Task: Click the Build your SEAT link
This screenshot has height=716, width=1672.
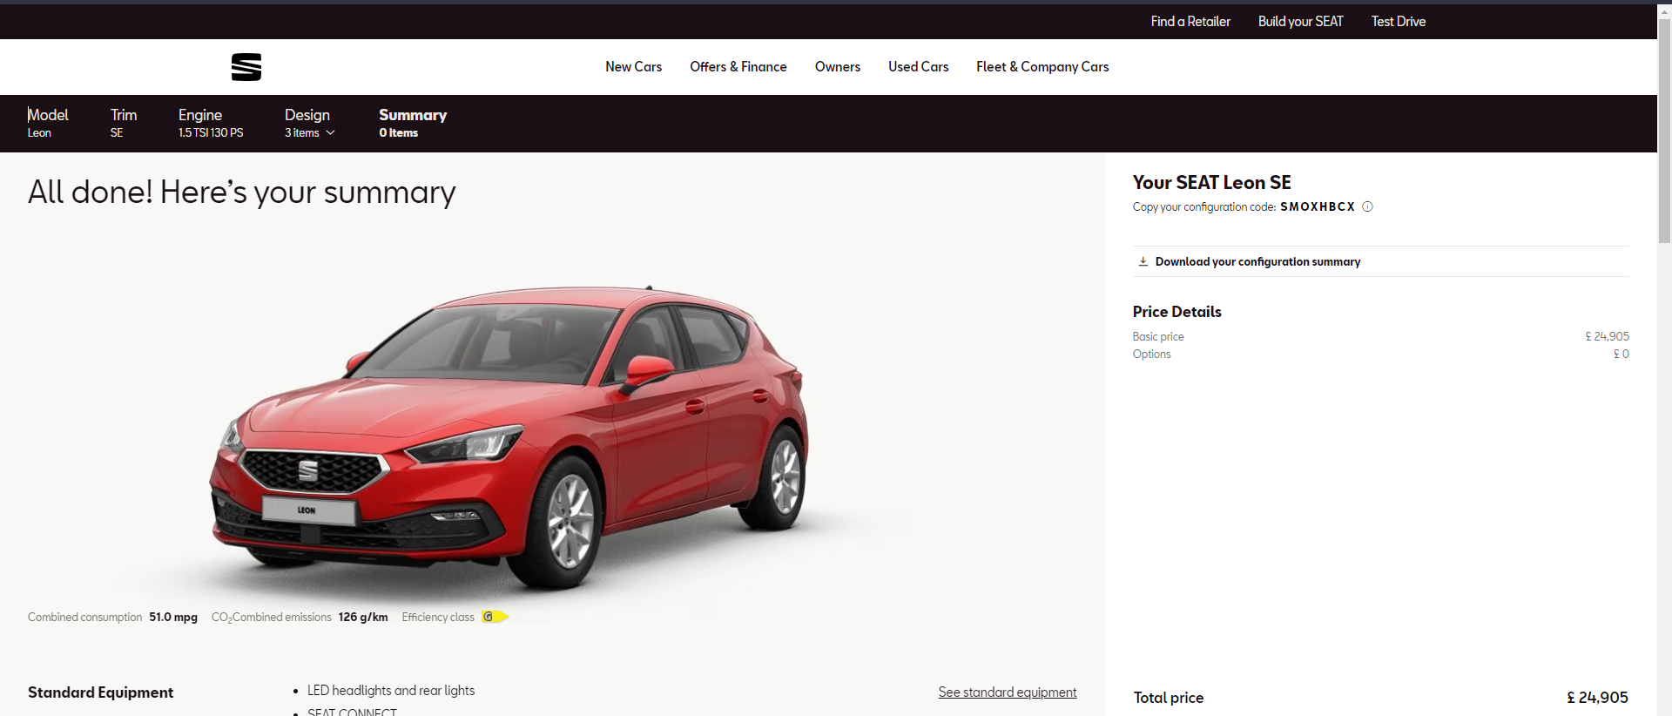Action: 1301,22
